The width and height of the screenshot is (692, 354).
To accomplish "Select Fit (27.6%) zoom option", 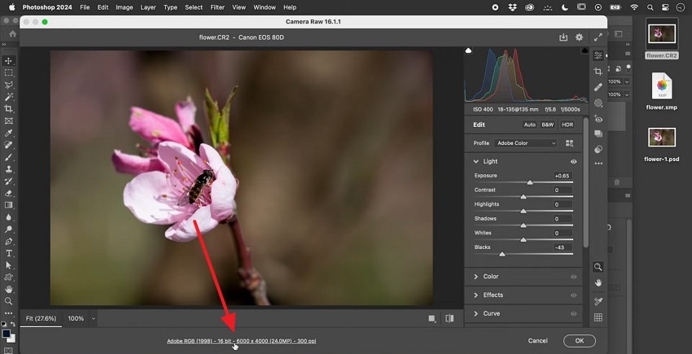I will pyautogui.click(x=41, y=318).
